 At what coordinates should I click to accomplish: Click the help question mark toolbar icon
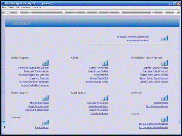19,12
